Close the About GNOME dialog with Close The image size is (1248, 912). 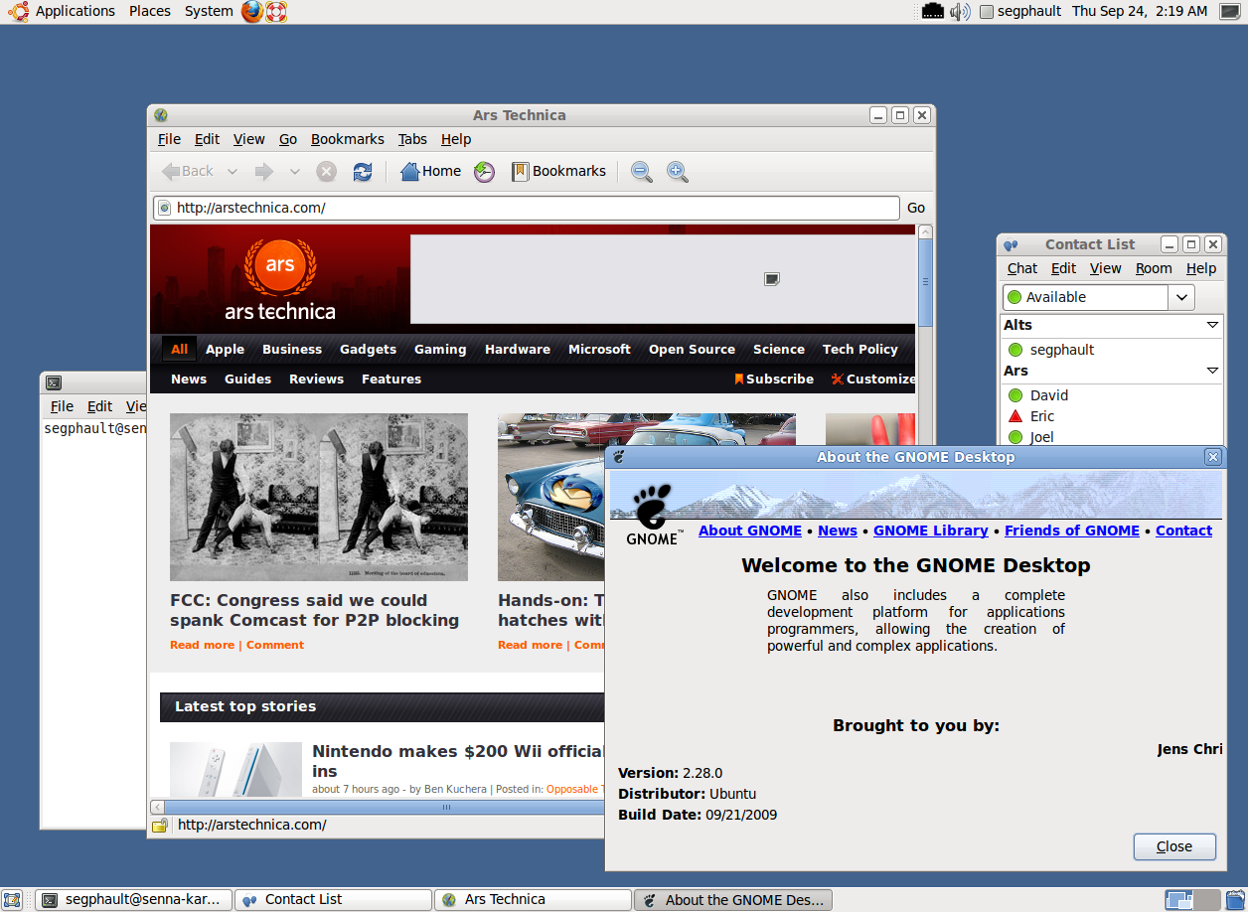pyautogui.click(x=1174, y=846)
